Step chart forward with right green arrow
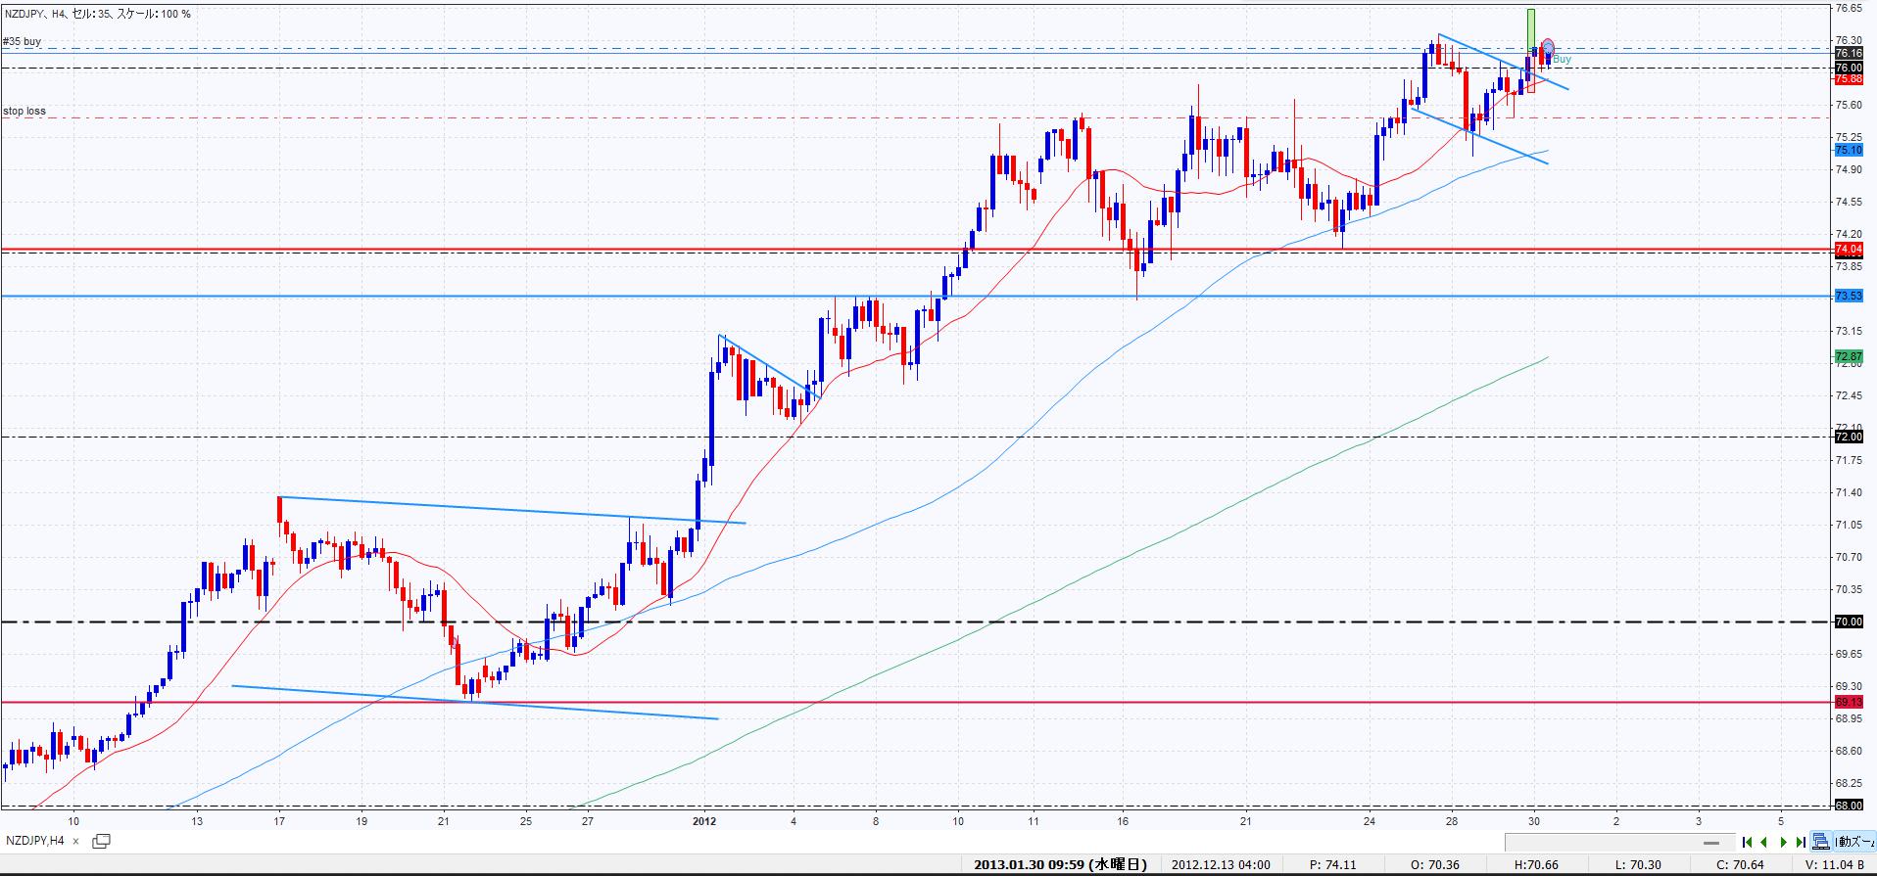 (1783, 842)
